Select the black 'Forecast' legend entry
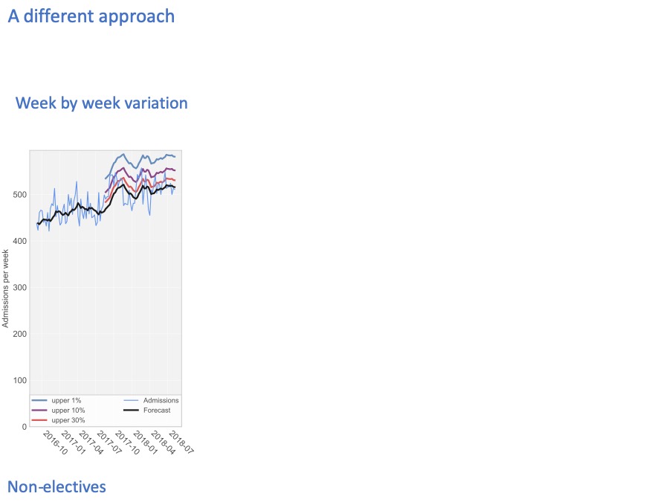Viewport: 669px width, 502px height. (147, 411)
